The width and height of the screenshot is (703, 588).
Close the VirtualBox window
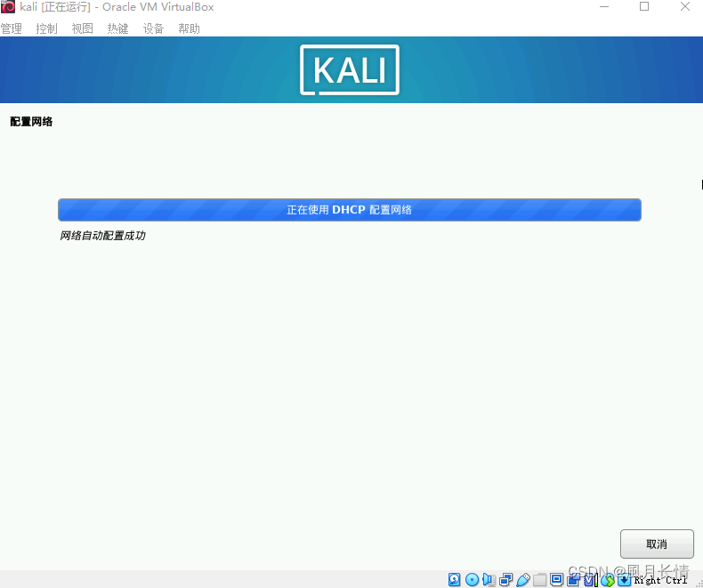coord(684,7)
